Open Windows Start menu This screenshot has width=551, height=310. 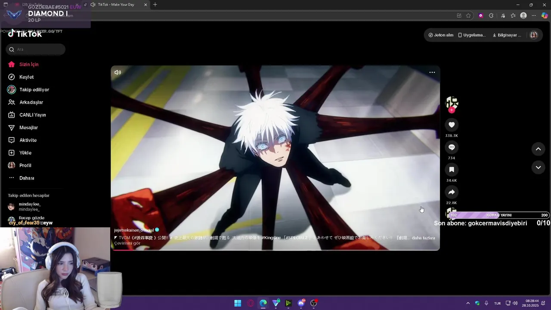click(238, 303)
